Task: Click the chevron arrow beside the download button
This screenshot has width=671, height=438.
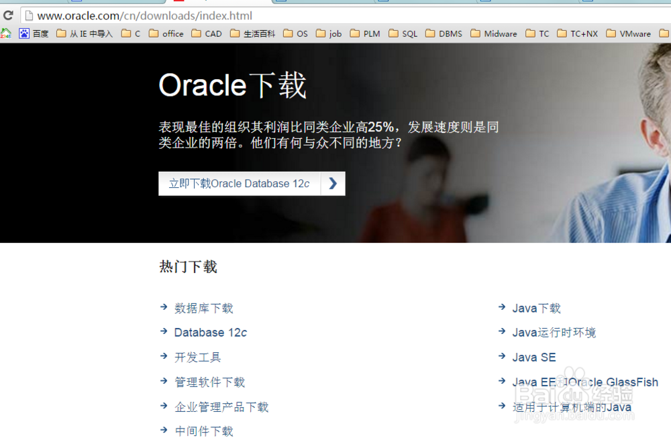Action: pos(333,184)
